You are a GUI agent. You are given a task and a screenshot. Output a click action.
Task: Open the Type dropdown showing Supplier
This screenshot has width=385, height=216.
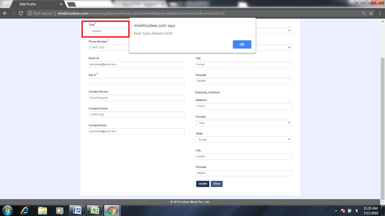pos(109,31)
